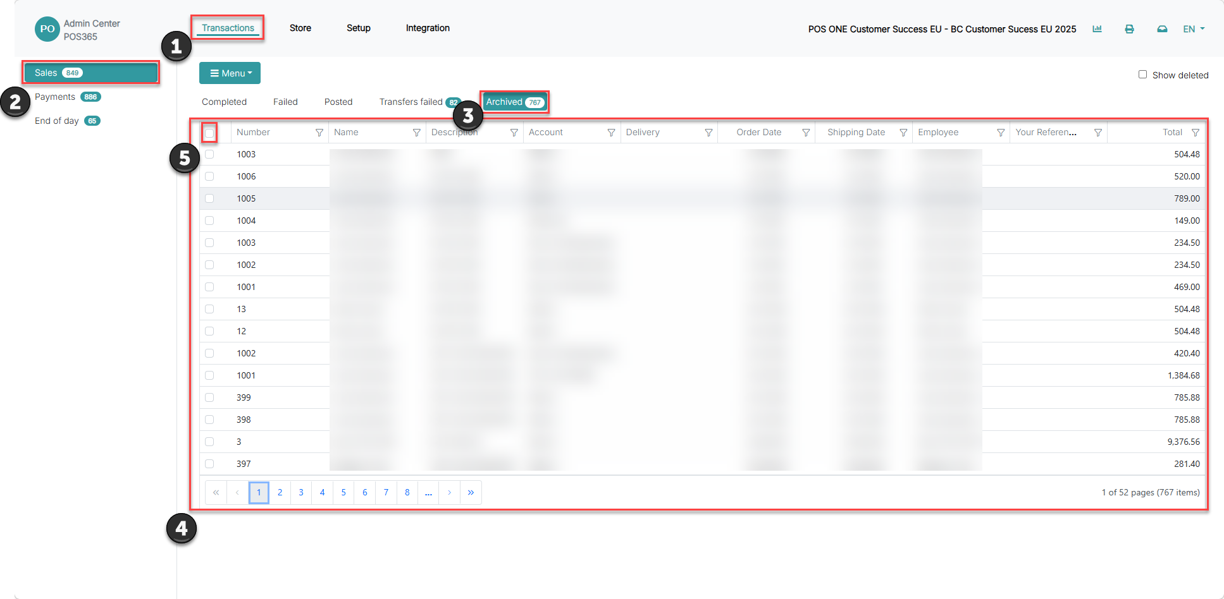The height and width of the screenshot is (599, 1224).
Task: Open the Store menu
Action: click(x=300, y=28)
